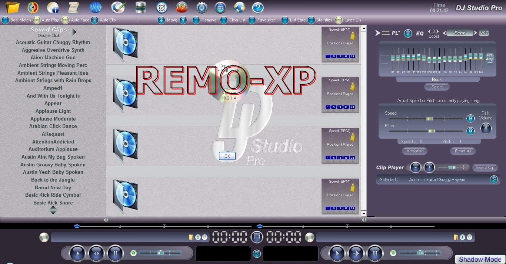This screenshot has height=264, width=506.
Task: Open the question mark help icon
Action: 258,7
